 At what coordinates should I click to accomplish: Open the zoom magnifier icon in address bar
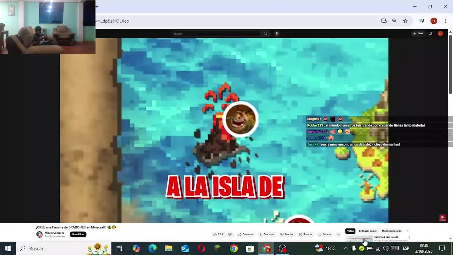[394, 21]
